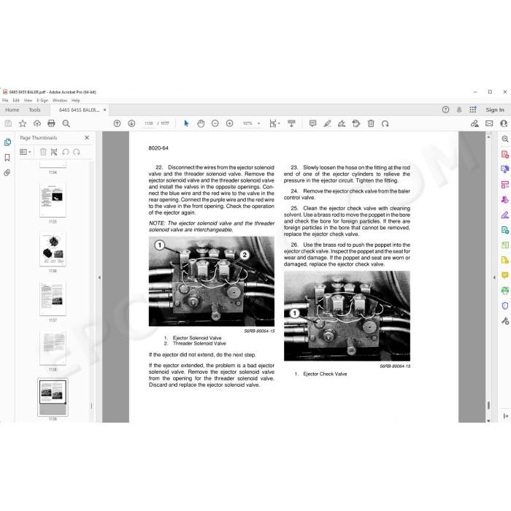
Task: Toggle the Bookmarks panel
Action: click(x=7, y=158)
